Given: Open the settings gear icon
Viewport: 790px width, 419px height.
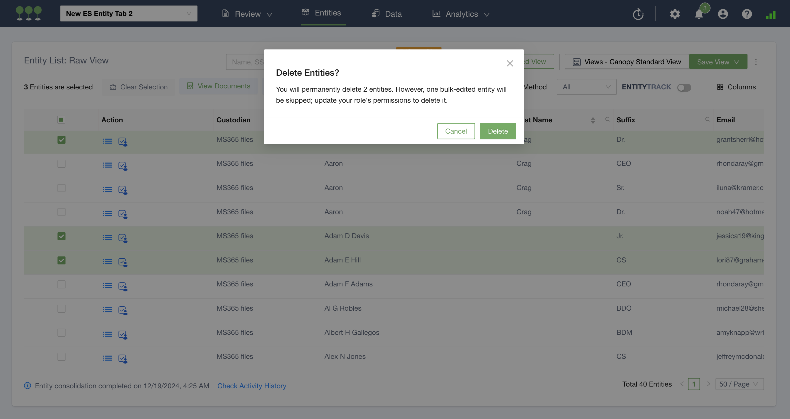Looking at the screenshot, I should (x=675, y=14).
